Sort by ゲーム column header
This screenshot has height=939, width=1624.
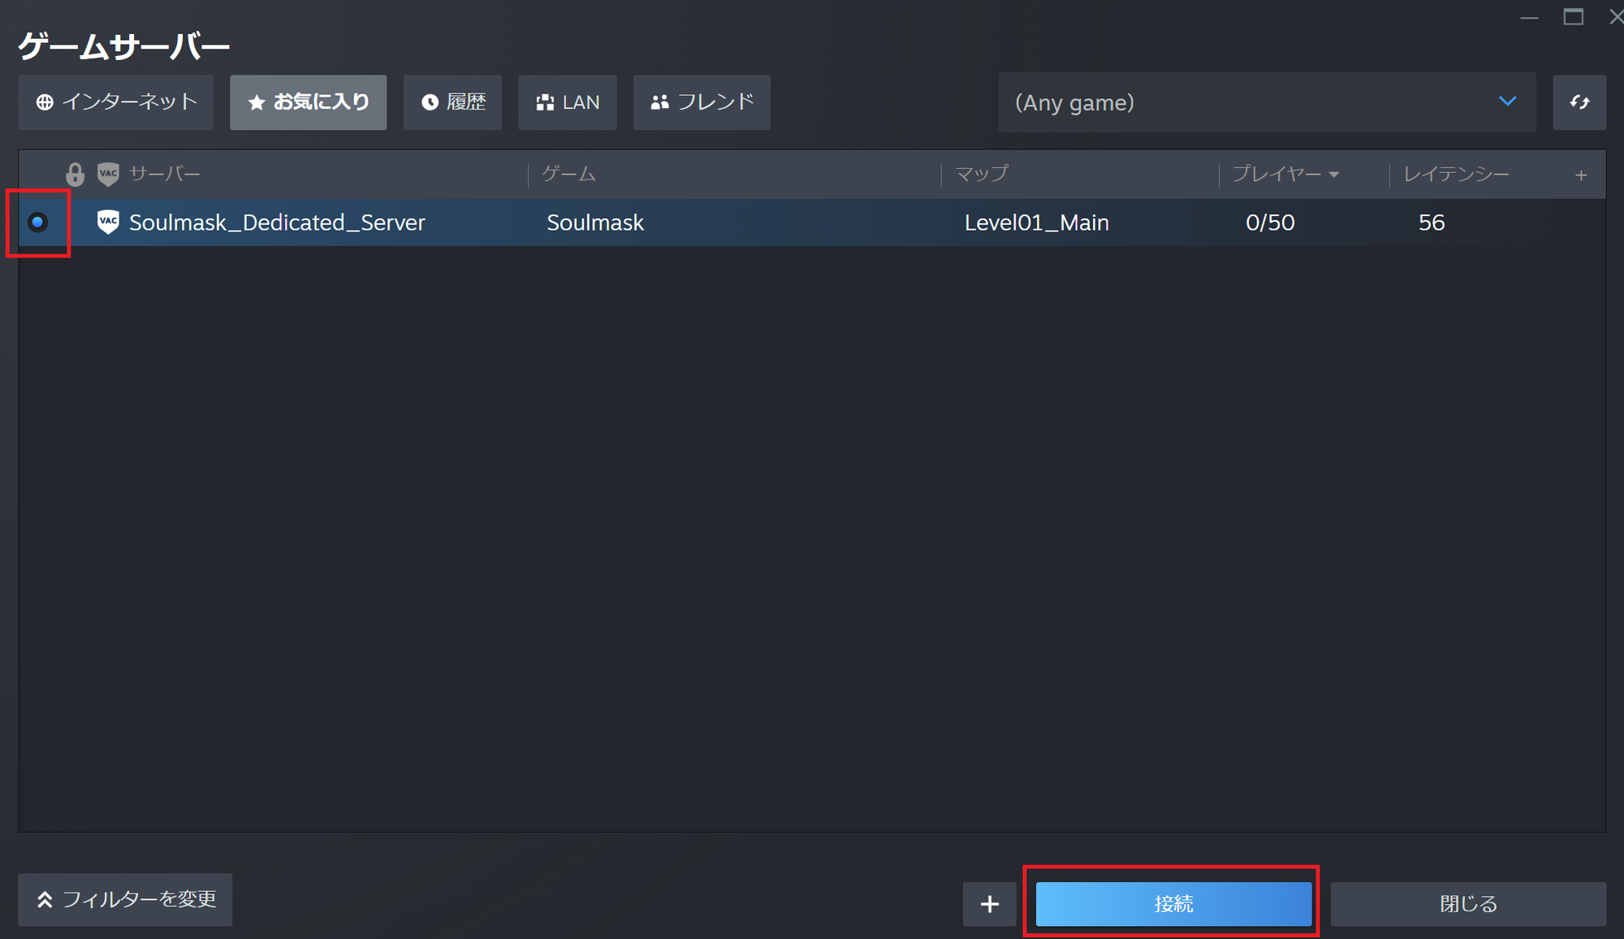(569, 174)
